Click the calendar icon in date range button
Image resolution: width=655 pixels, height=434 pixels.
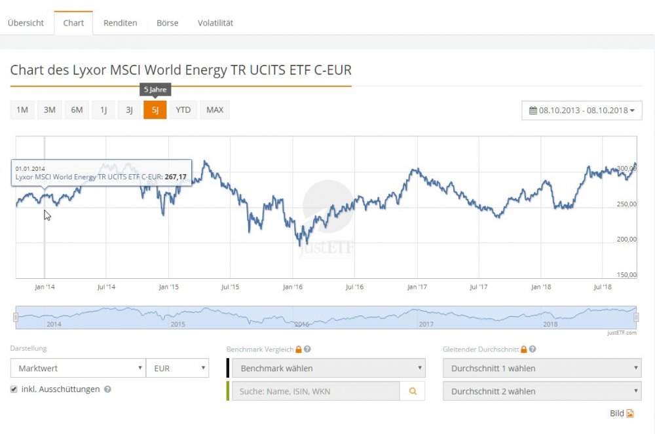[x=533, y=110]
